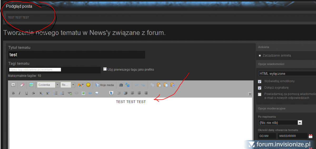The height and width of the screenshot is (149, 316).
Task: Click the paste from Word icon
Action: [x=172, y=85]
